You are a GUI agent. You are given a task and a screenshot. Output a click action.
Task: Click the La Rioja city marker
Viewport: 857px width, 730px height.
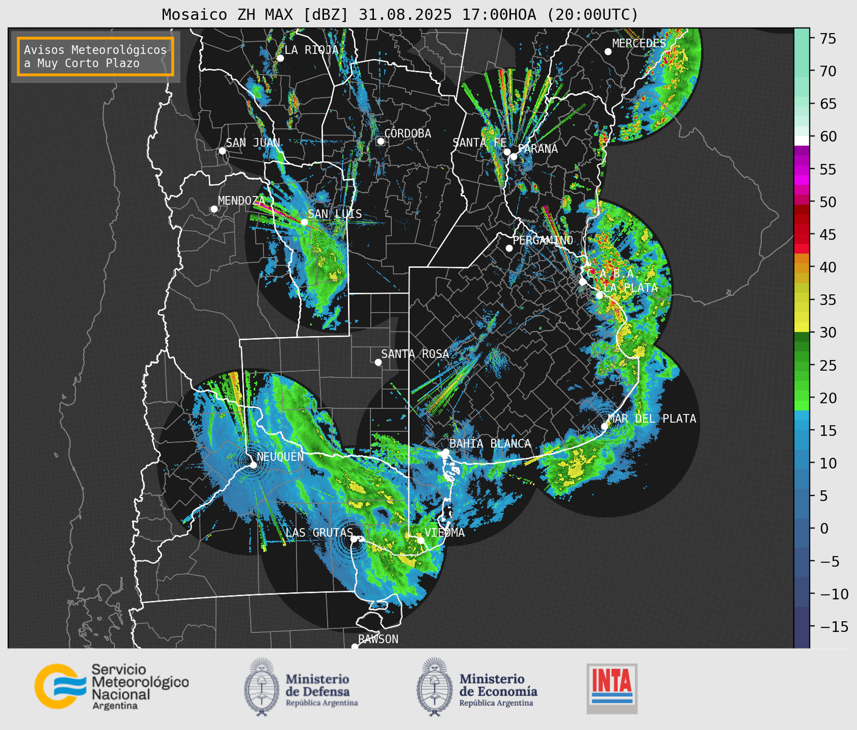coord(280,58)
